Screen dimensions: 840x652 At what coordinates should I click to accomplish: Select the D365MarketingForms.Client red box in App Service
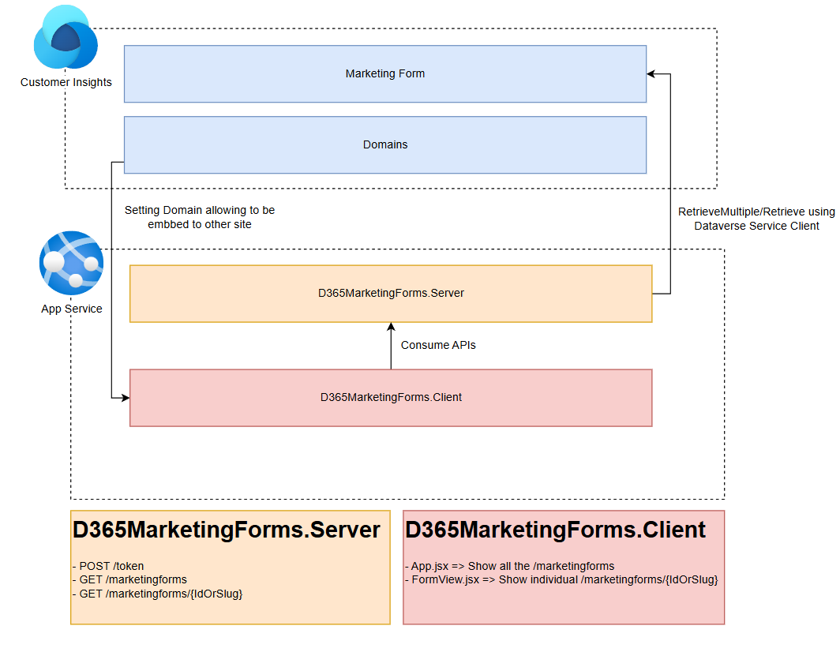click(x=391, y=398)
